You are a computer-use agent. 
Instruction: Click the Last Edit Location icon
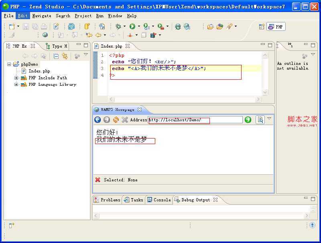pyautogui.click(x=89, y=35)
